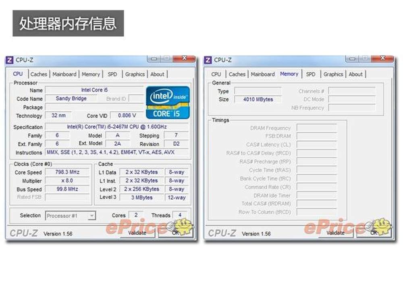The height and width of the screenshot is (302, 403).
Task: Click the empty Channels # field
Action: click(x=352, y=91)
